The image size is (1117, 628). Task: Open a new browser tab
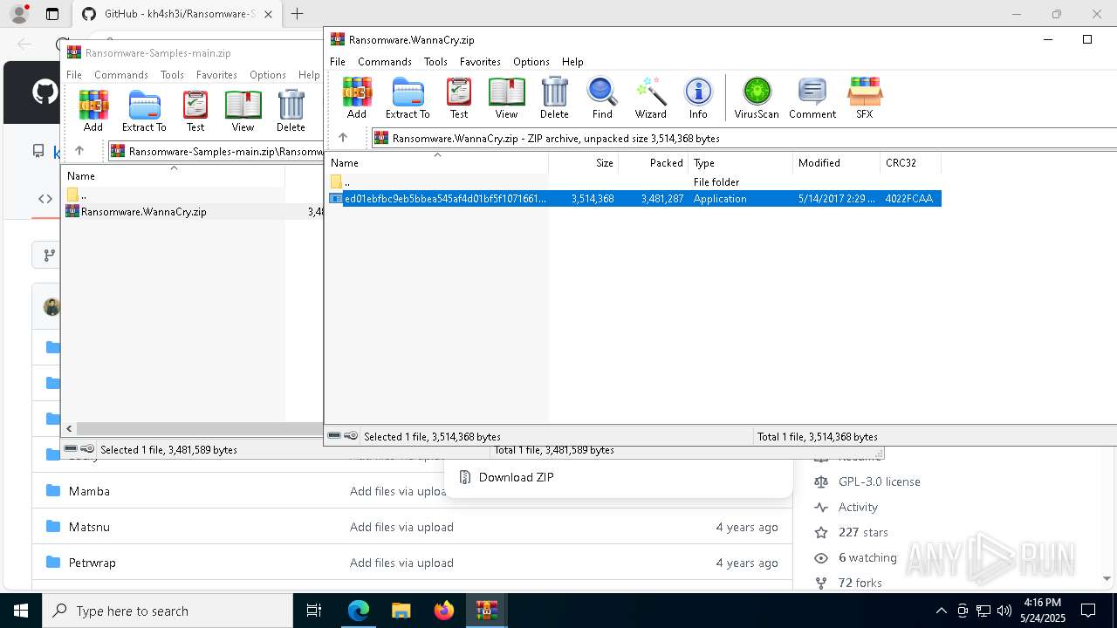298,14
